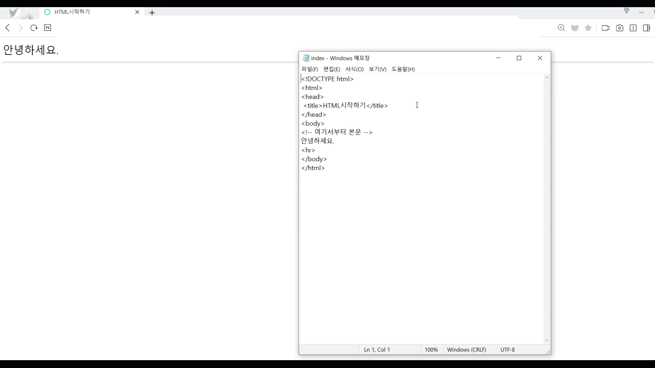This screenshot has width=655, height=368.
Task: Reload the page with refresh icon
Action: pyautogui.click(x=34, y=28)
